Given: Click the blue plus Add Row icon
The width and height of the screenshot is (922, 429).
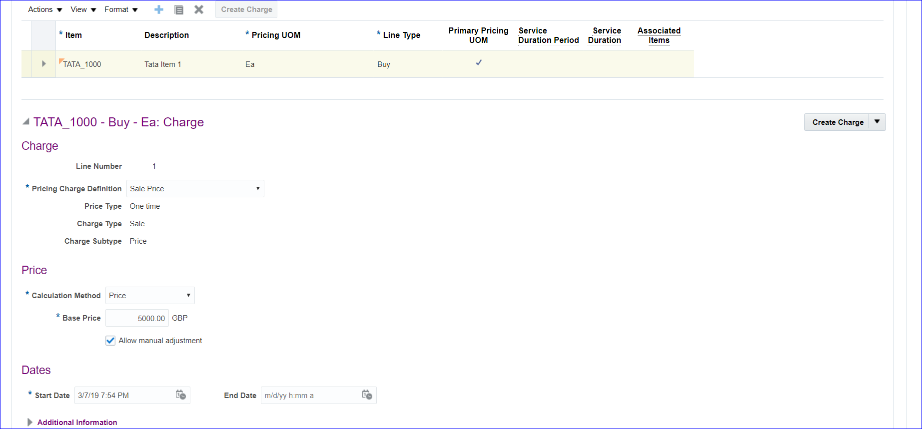Looking at the screenshot, I should pyautogui.click(x=159, y=9).
